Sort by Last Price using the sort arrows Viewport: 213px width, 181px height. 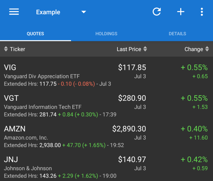(x=145, y=49)
